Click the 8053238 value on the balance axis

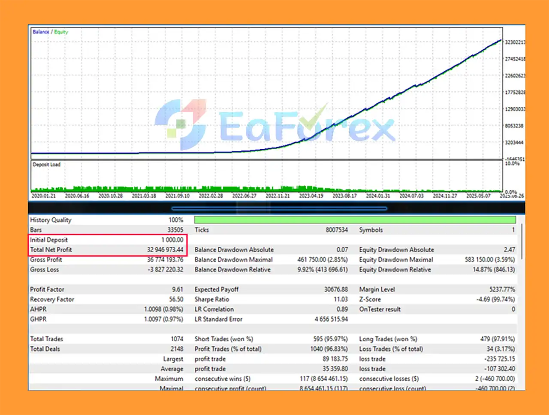(x=514, y=126)
